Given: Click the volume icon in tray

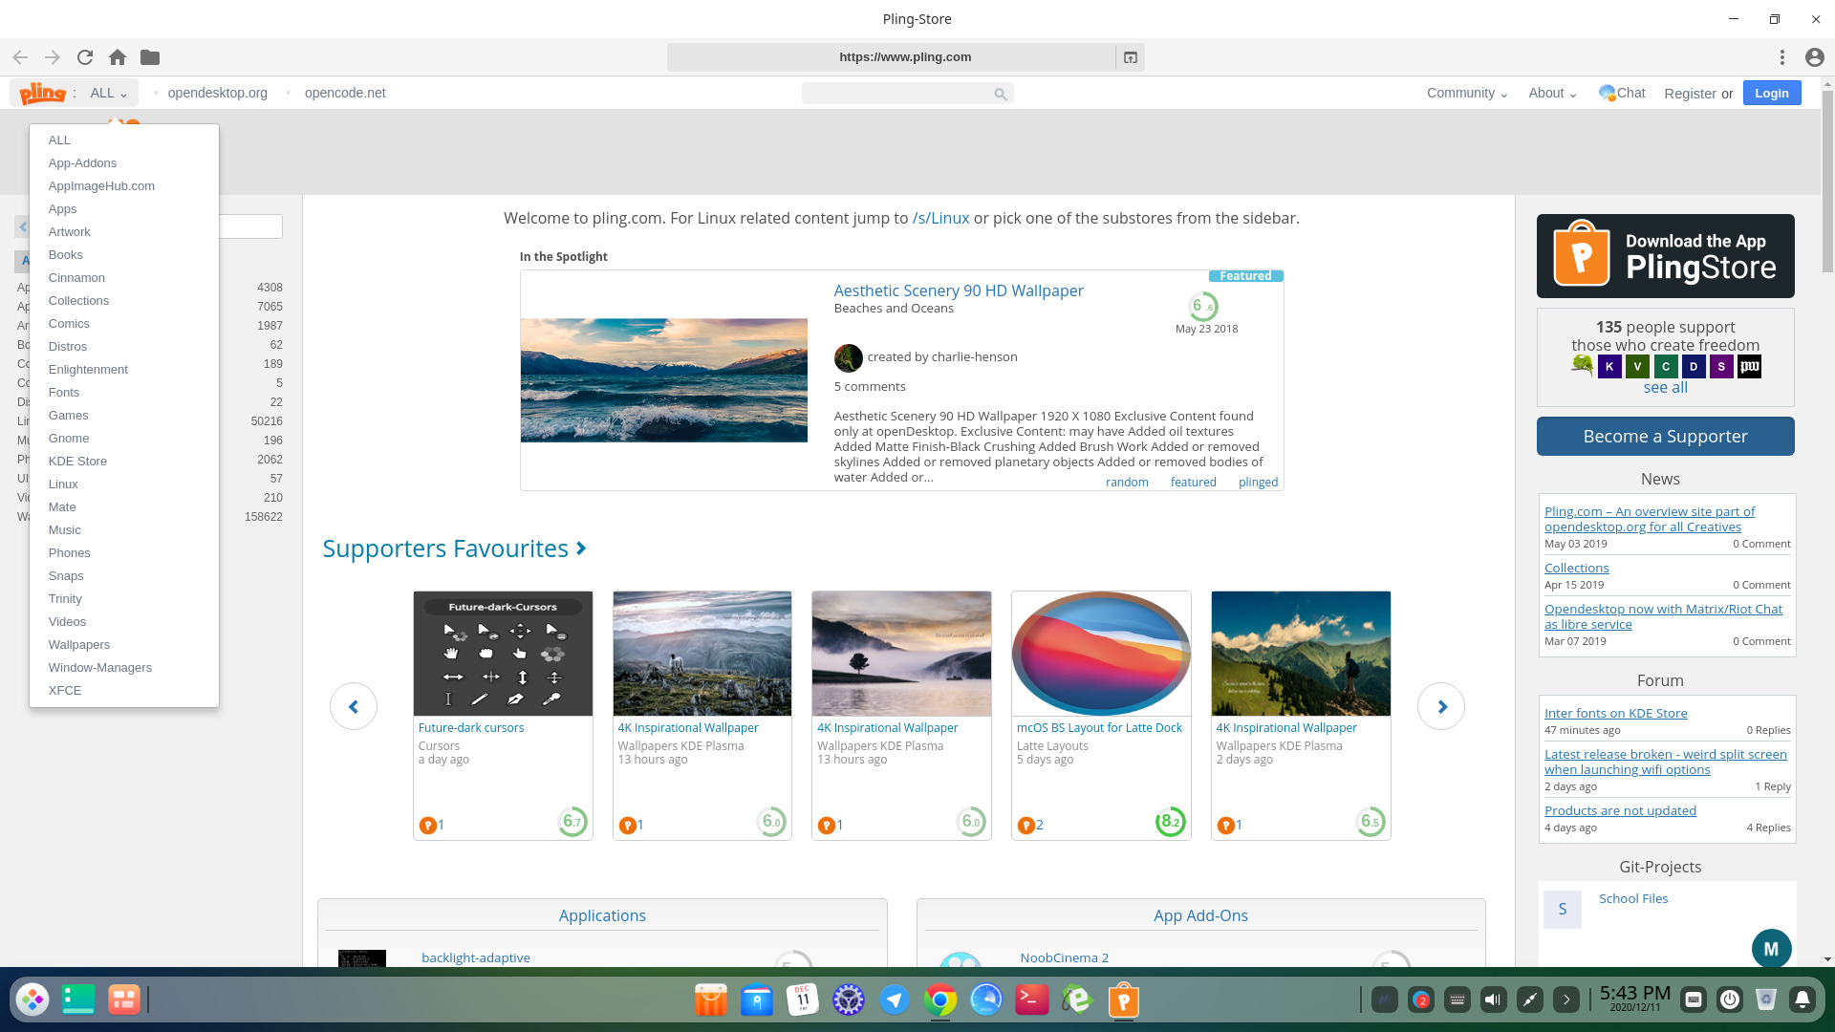Looking at the screenshot, I should (1493, 1000).
